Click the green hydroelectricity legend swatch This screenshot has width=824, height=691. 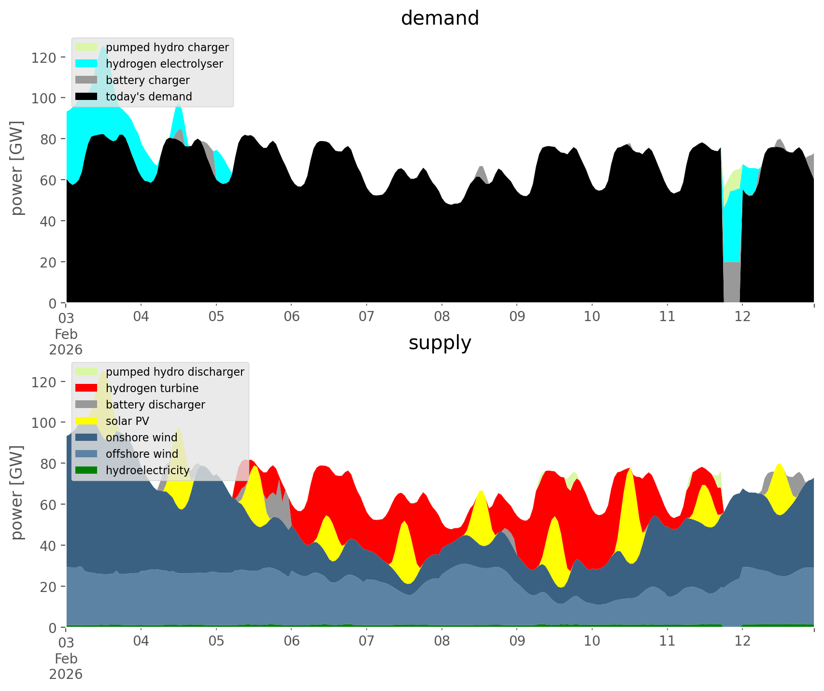point(86,470)
